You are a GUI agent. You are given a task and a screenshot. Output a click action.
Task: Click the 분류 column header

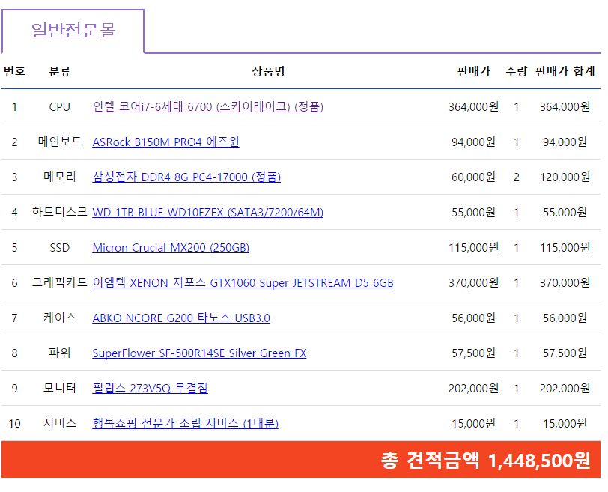pyautogui.click(x=60, y=71)
